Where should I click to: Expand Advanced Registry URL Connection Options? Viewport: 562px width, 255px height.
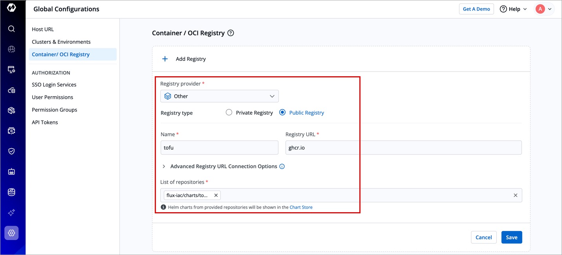pyautogui.click(x=164, y=167)
